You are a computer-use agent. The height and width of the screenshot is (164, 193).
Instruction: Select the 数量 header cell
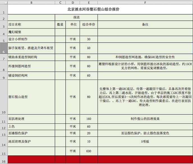point(60,25)
